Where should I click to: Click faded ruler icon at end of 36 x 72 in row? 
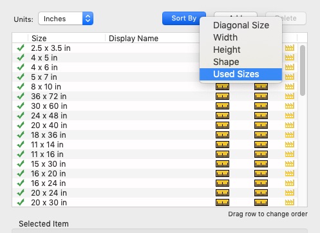(x=290, y=97)
